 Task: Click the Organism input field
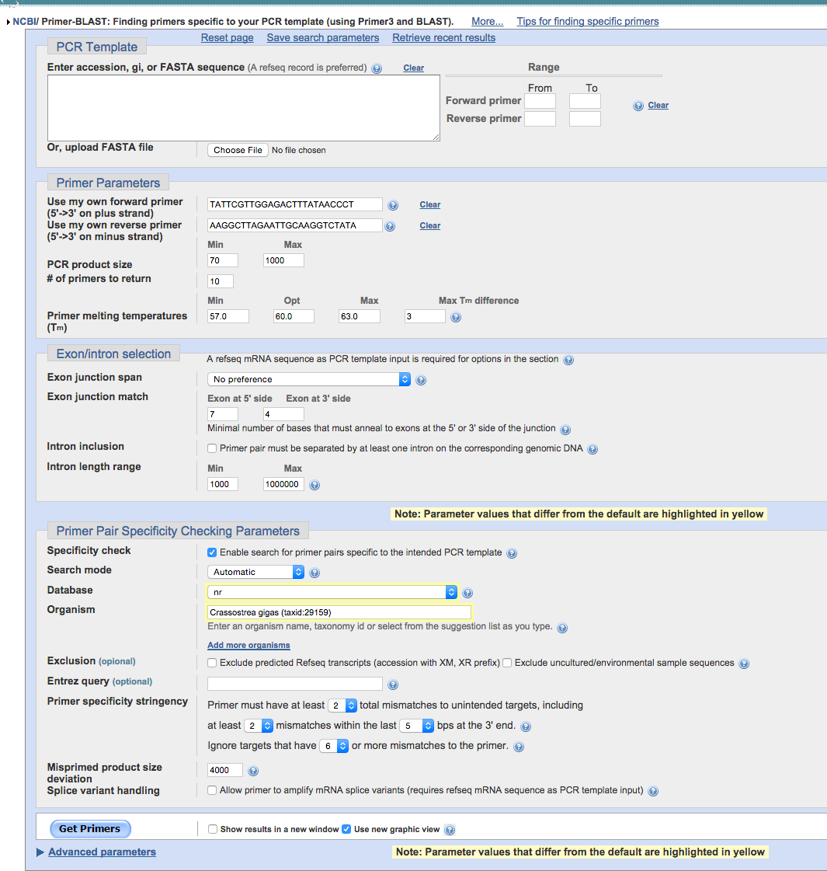coord(339,612)
